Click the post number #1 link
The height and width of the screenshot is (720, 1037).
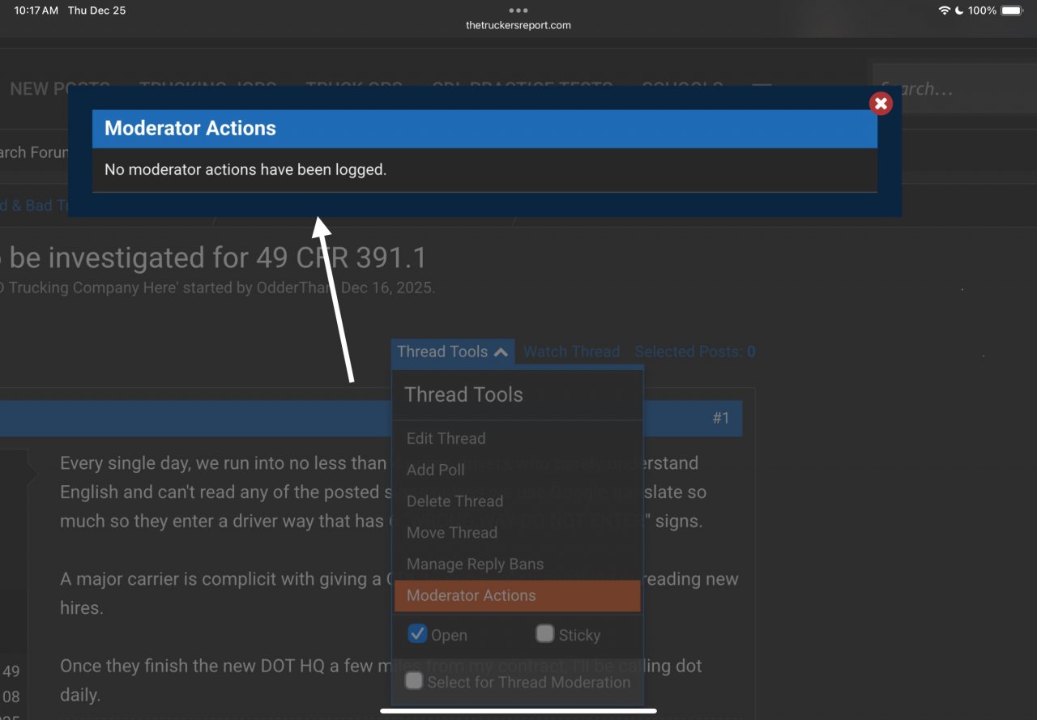720,418
